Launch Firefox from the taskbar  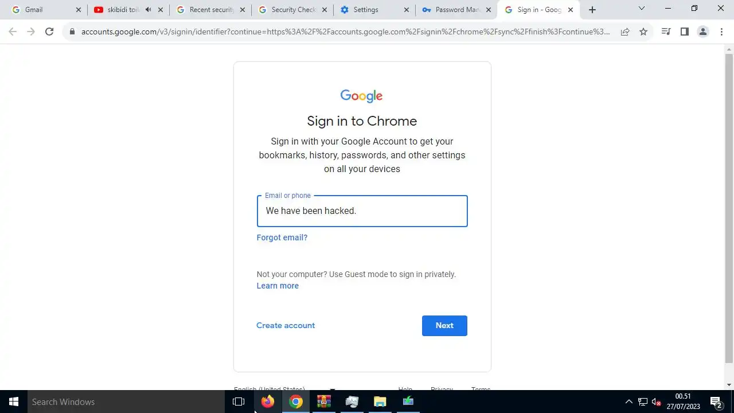[x=268, y=402]
